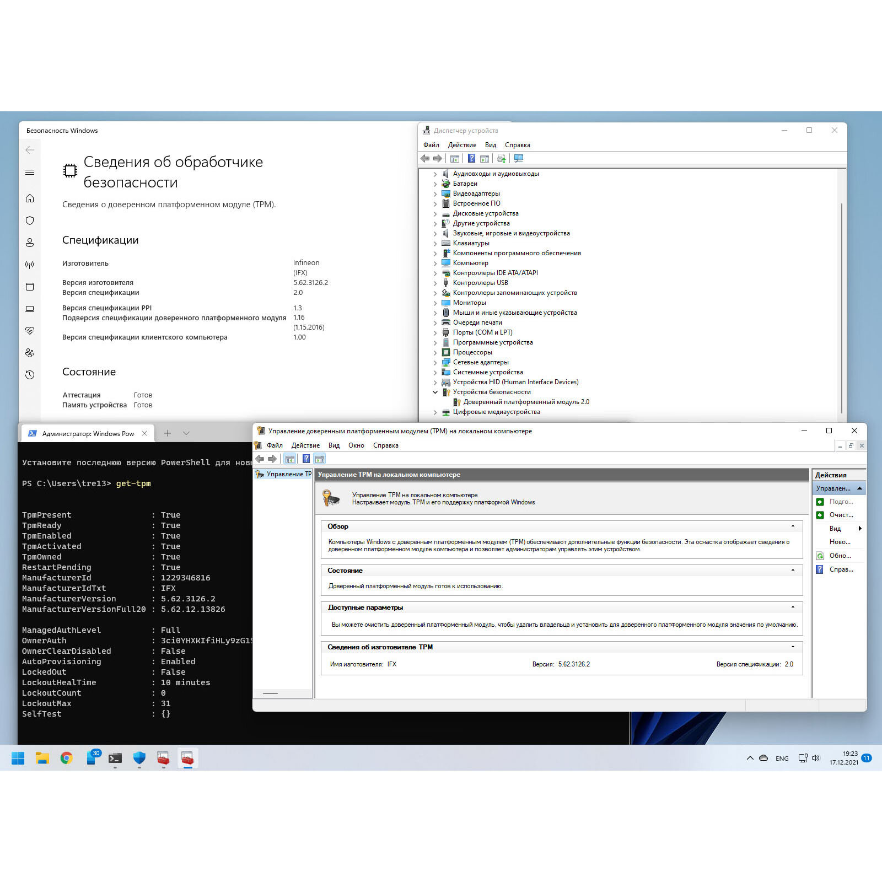Viewport: 882px width, 882px height.
Task: Open Home page in Windows Security sidebar
Action: (30, 198)
